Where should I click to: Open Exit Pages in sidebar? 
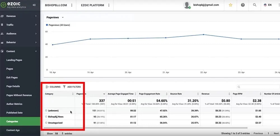tap(12, 78)
